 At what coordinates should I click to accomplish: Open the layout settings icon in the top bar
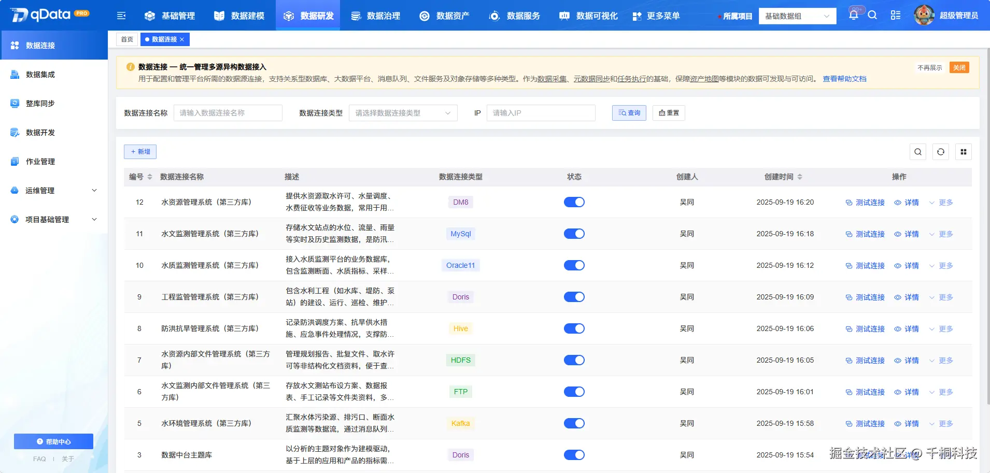click(896, 15)
